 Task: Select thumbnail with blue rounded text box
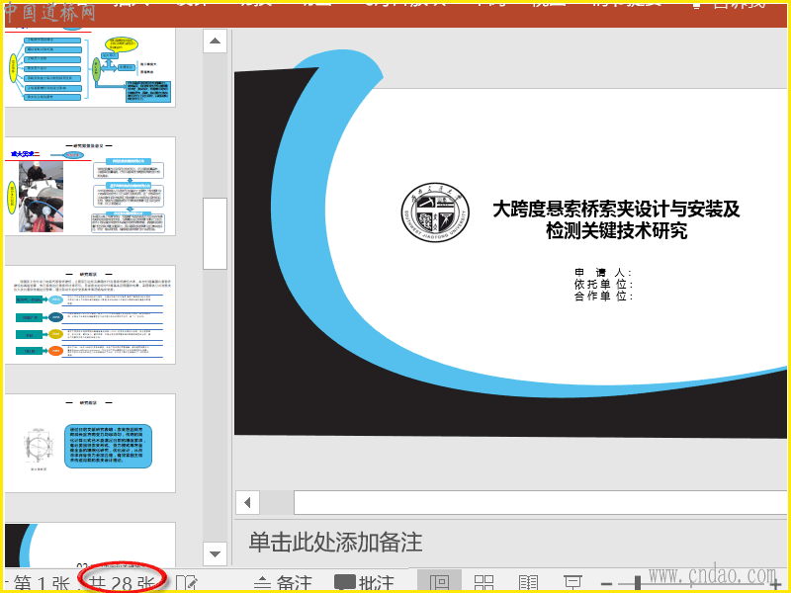click(90, 443)
